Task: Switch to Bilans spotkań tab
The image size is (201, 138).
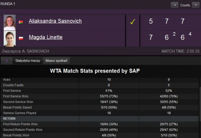Action: (x=56, y=61)
